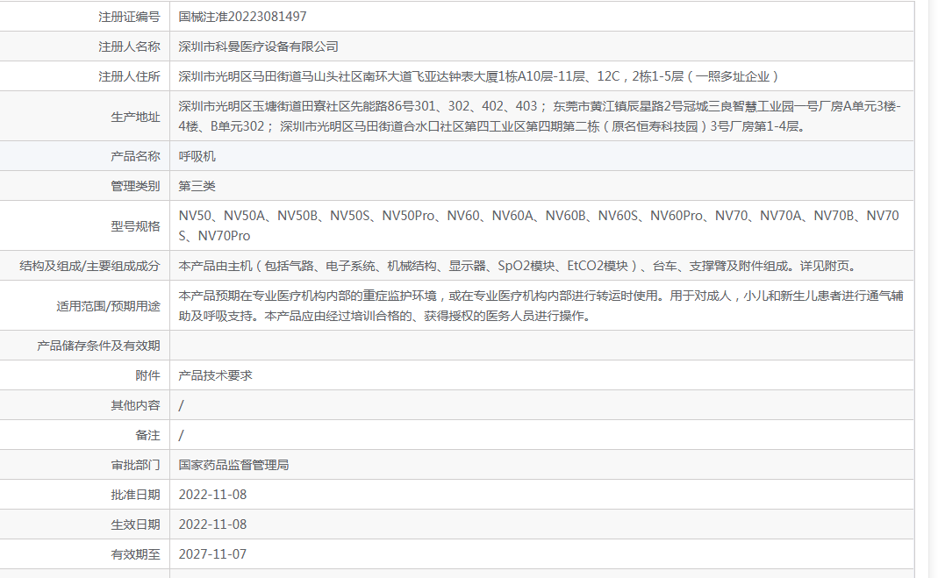Image resolution: width=938 pixels, height=578 pixels.
Task: Click the 型号规格 label
Action: [135, 226]
